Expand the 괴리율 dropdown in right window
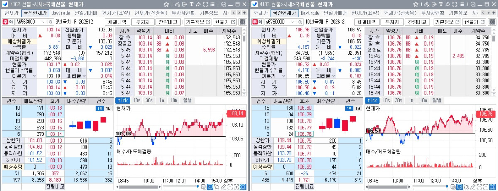Image resolution: width=498 pixels, height=191 pixels. click(x=334, y=76)
